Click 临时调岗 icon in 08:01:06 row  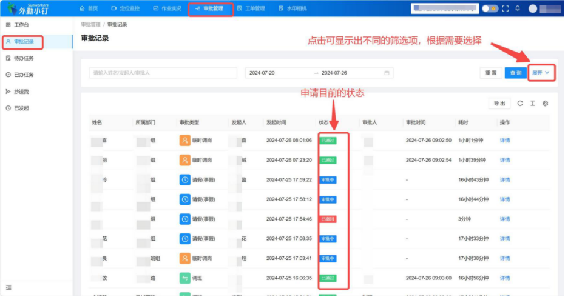tap(185, 141)
